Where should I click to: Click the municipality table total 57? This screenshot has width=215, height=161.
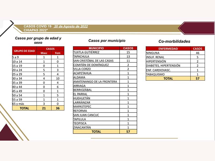click(128, 131)
